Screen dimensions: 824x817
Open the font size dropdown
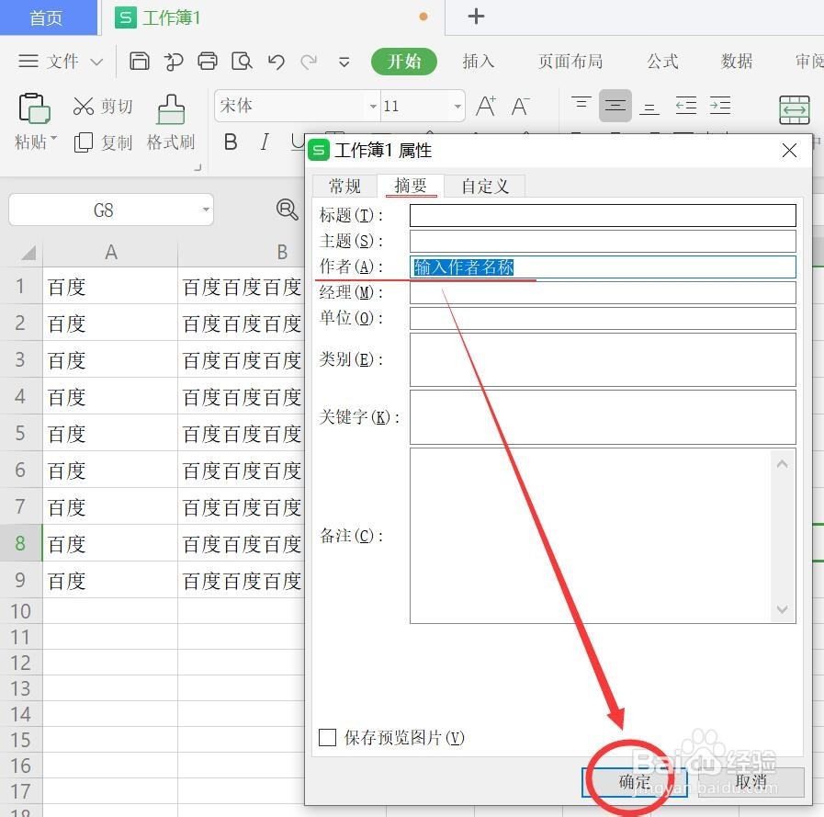[457, 106]
